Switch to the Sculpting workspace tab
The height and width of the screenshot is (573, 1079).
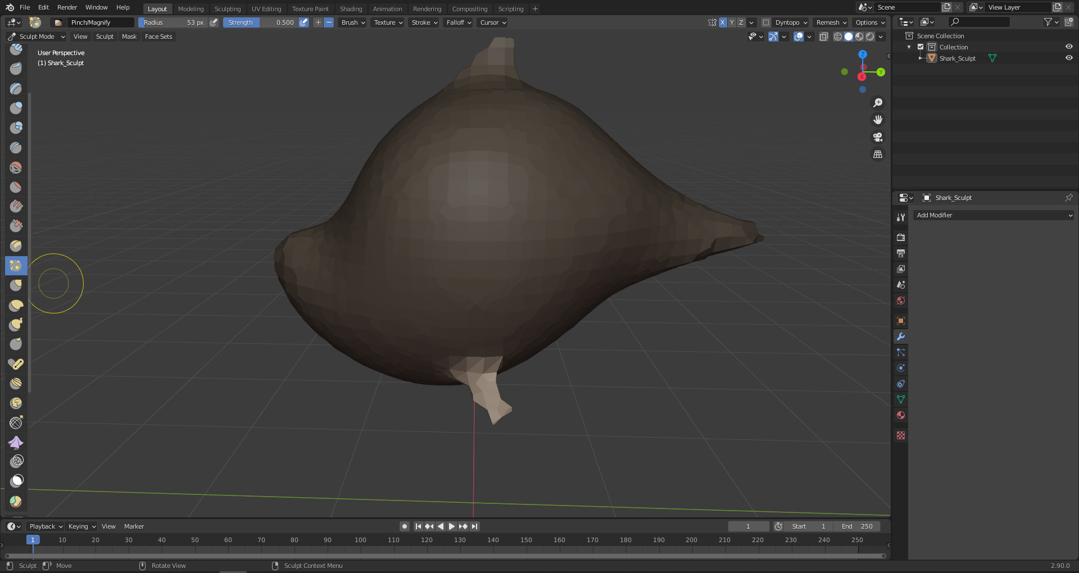point(228,9)
